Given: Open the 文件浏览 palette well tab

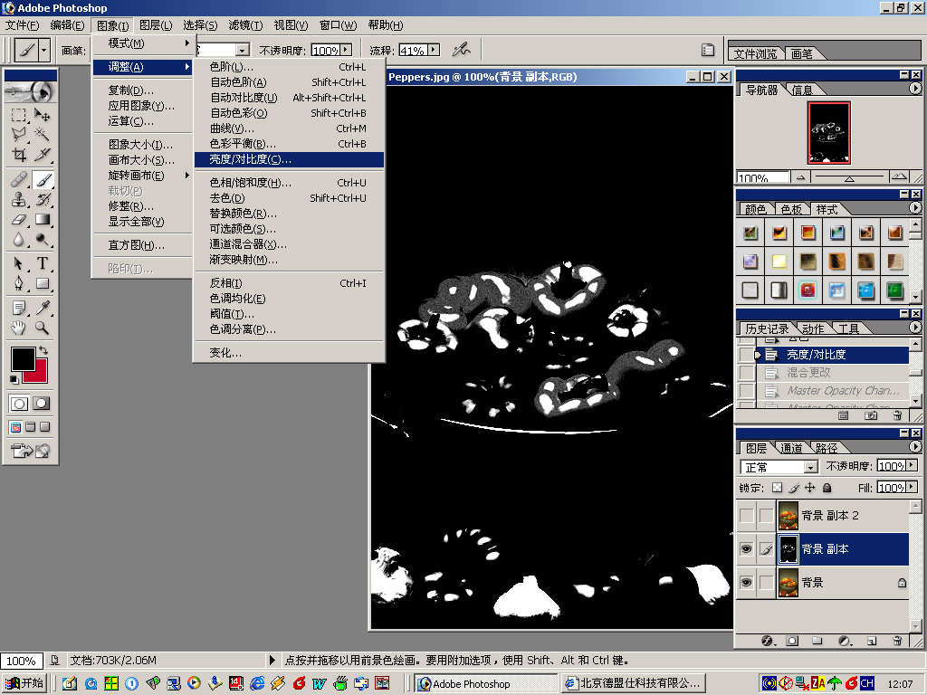Looking at the screenshot, I should (755, 53).
